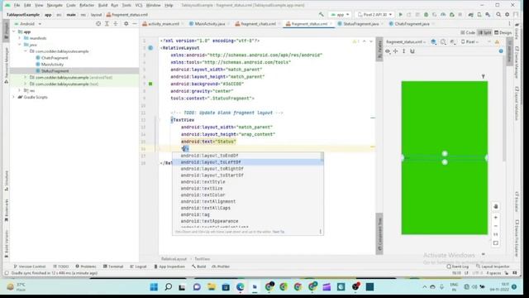Image resolution: width=529 pixels, height=298 pixels.
Task: Switch editor to Design view
Action: click(503, 32)
